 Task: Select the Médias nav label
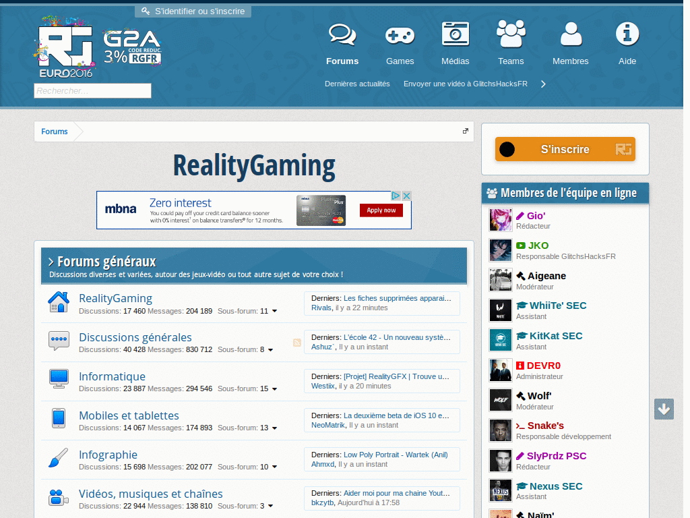coord(456,61)
